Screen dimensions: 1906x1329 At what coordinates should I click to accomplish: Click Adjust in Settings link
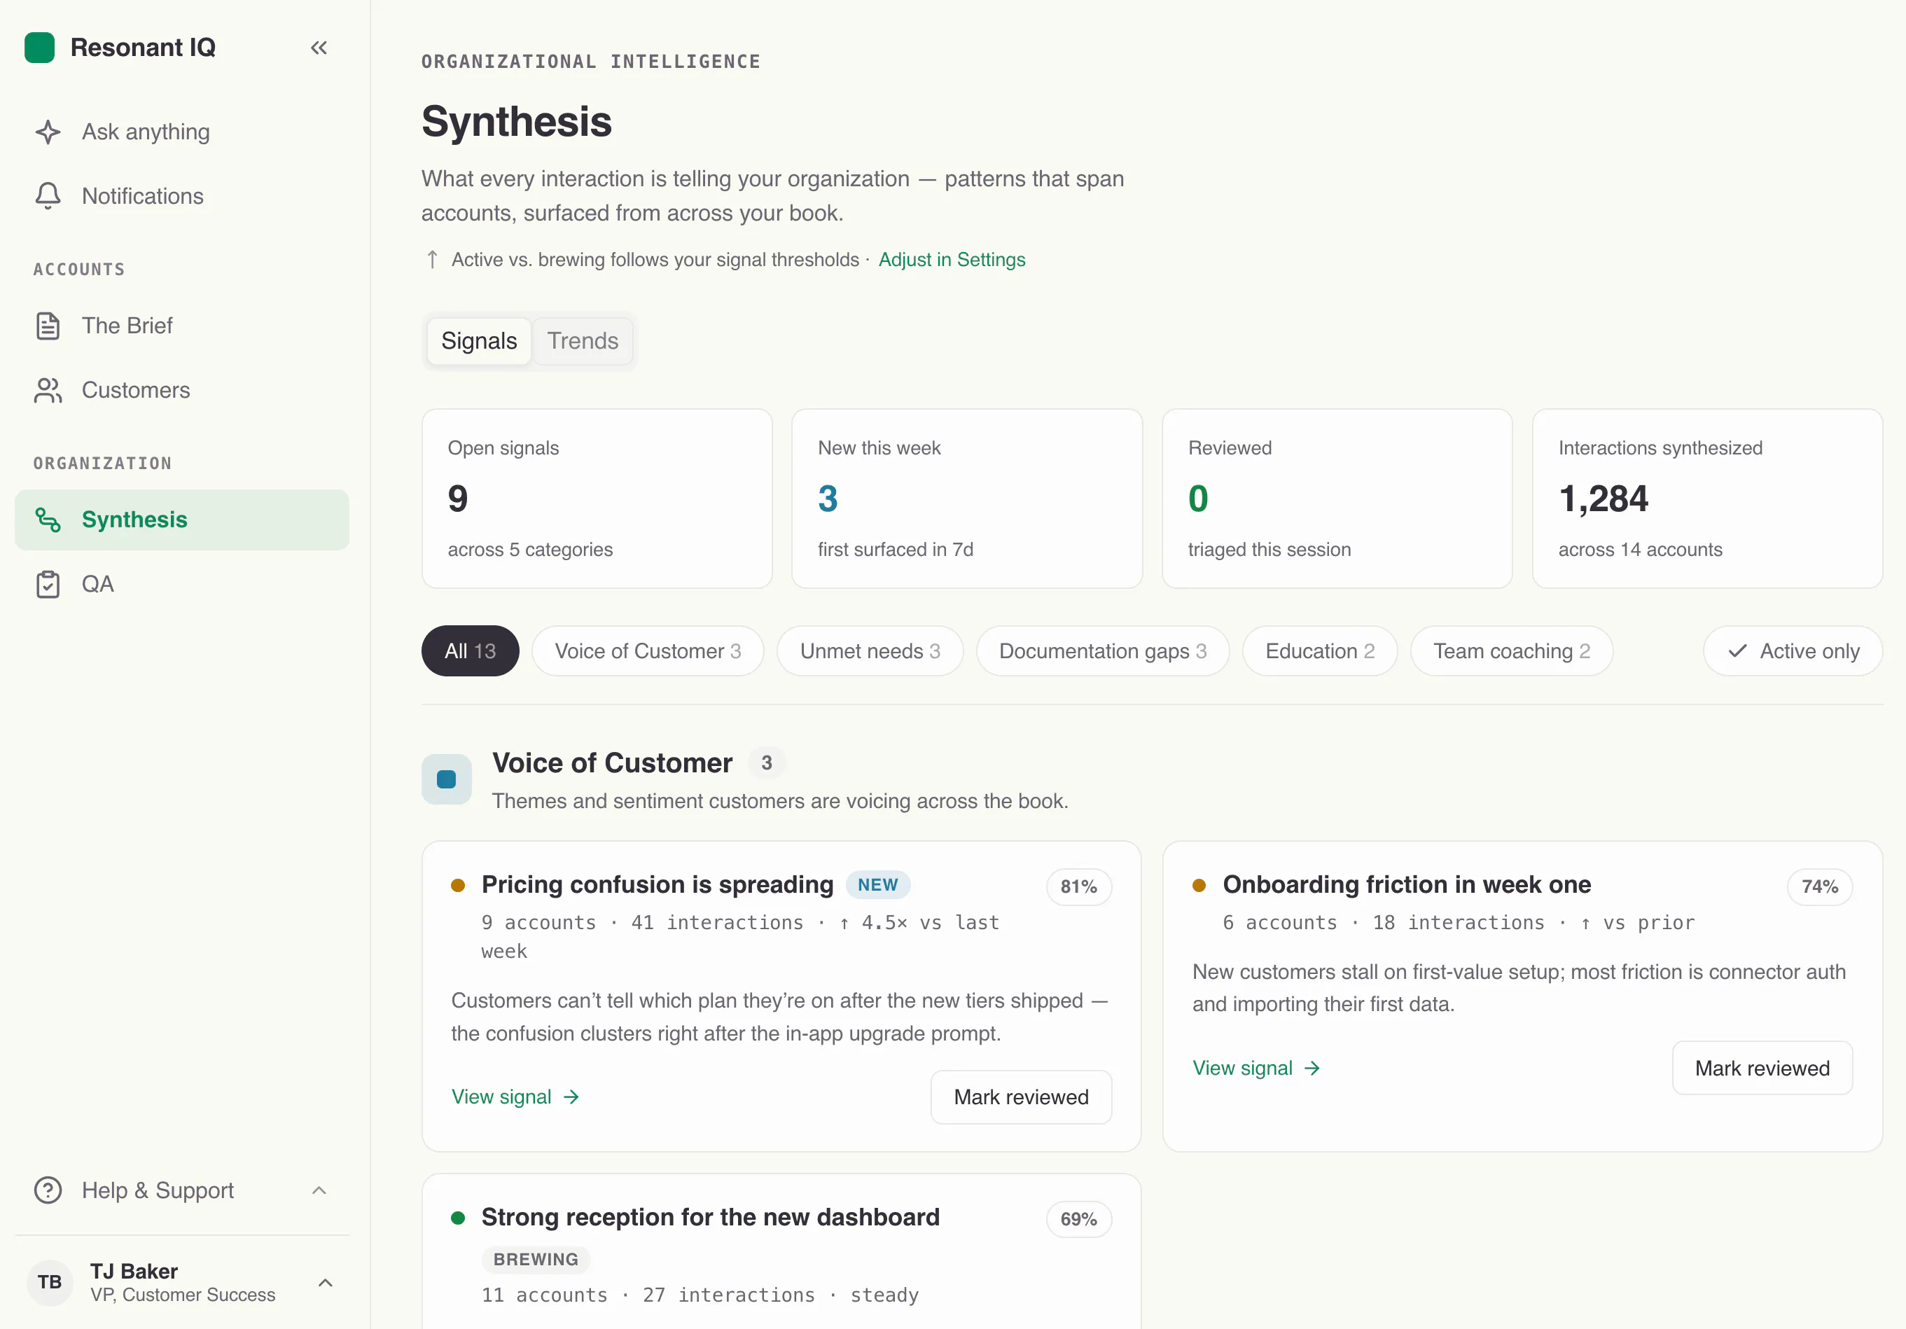(952, 260)
